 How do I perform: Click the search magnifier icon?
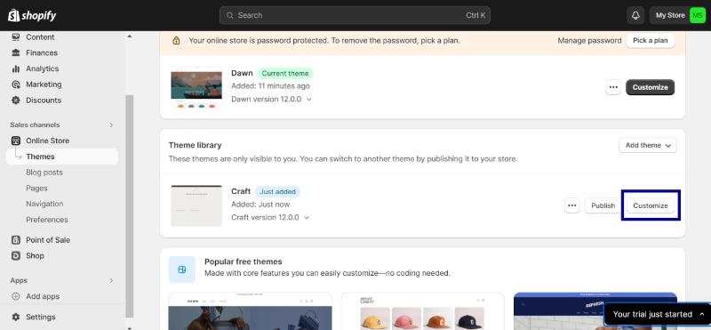click(x=230, y=15)
